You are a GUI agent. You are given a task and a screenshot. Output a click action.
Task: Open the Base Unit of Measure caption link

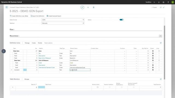pos(45,58)
